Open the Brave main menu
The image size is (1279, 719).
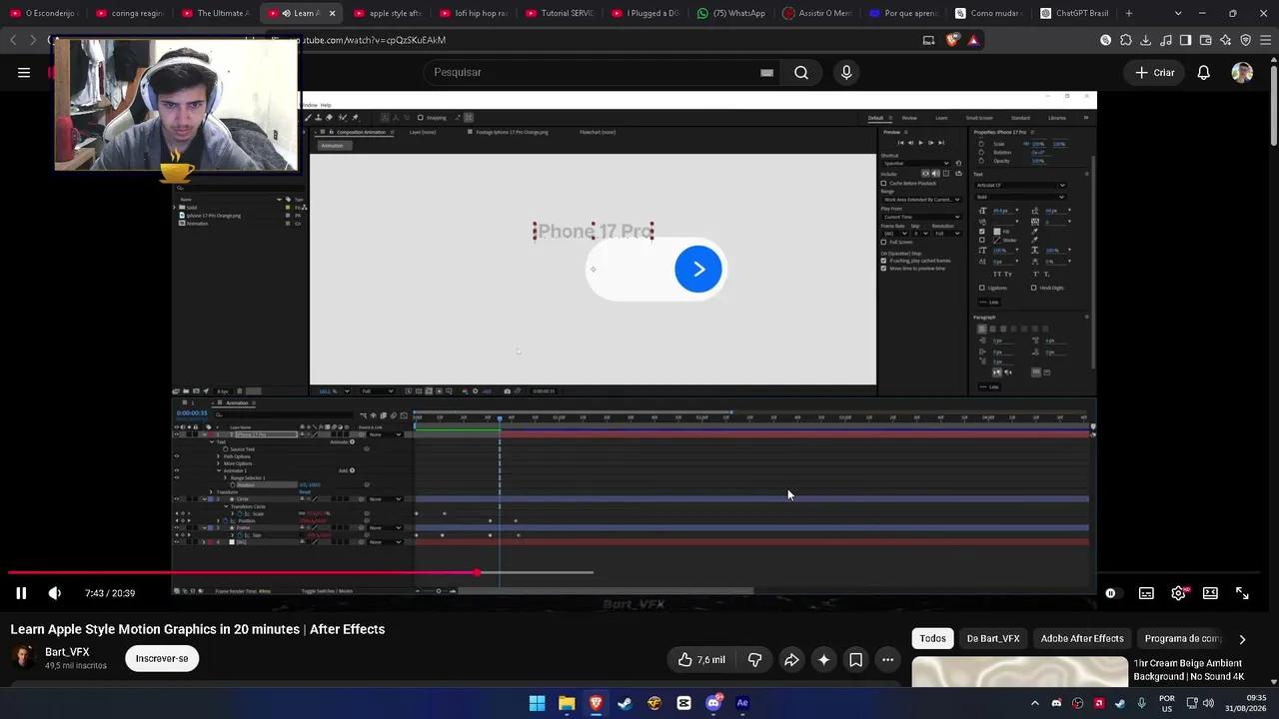1266,40
